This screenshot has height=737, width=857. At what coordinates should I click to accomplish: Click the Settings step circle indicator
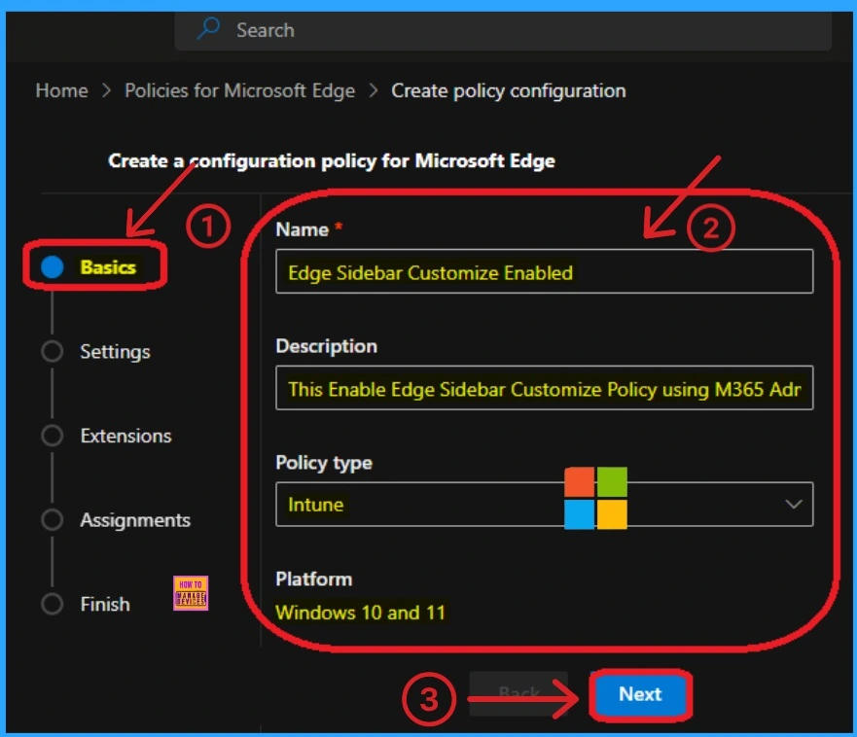[53, 351]
